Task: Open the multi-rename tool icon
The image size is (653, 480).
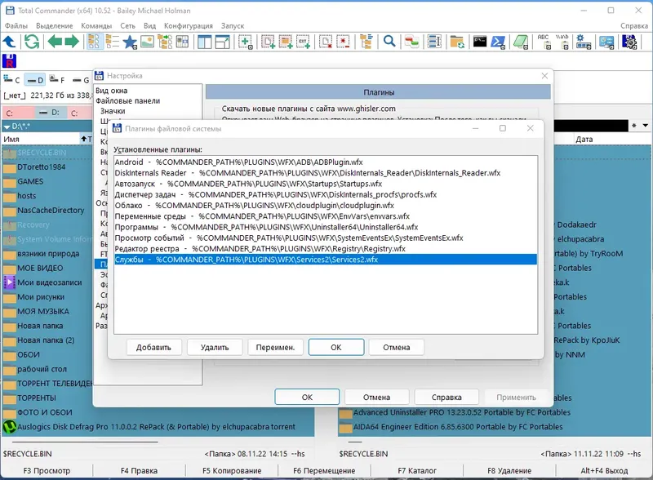Action: [434, 42]
